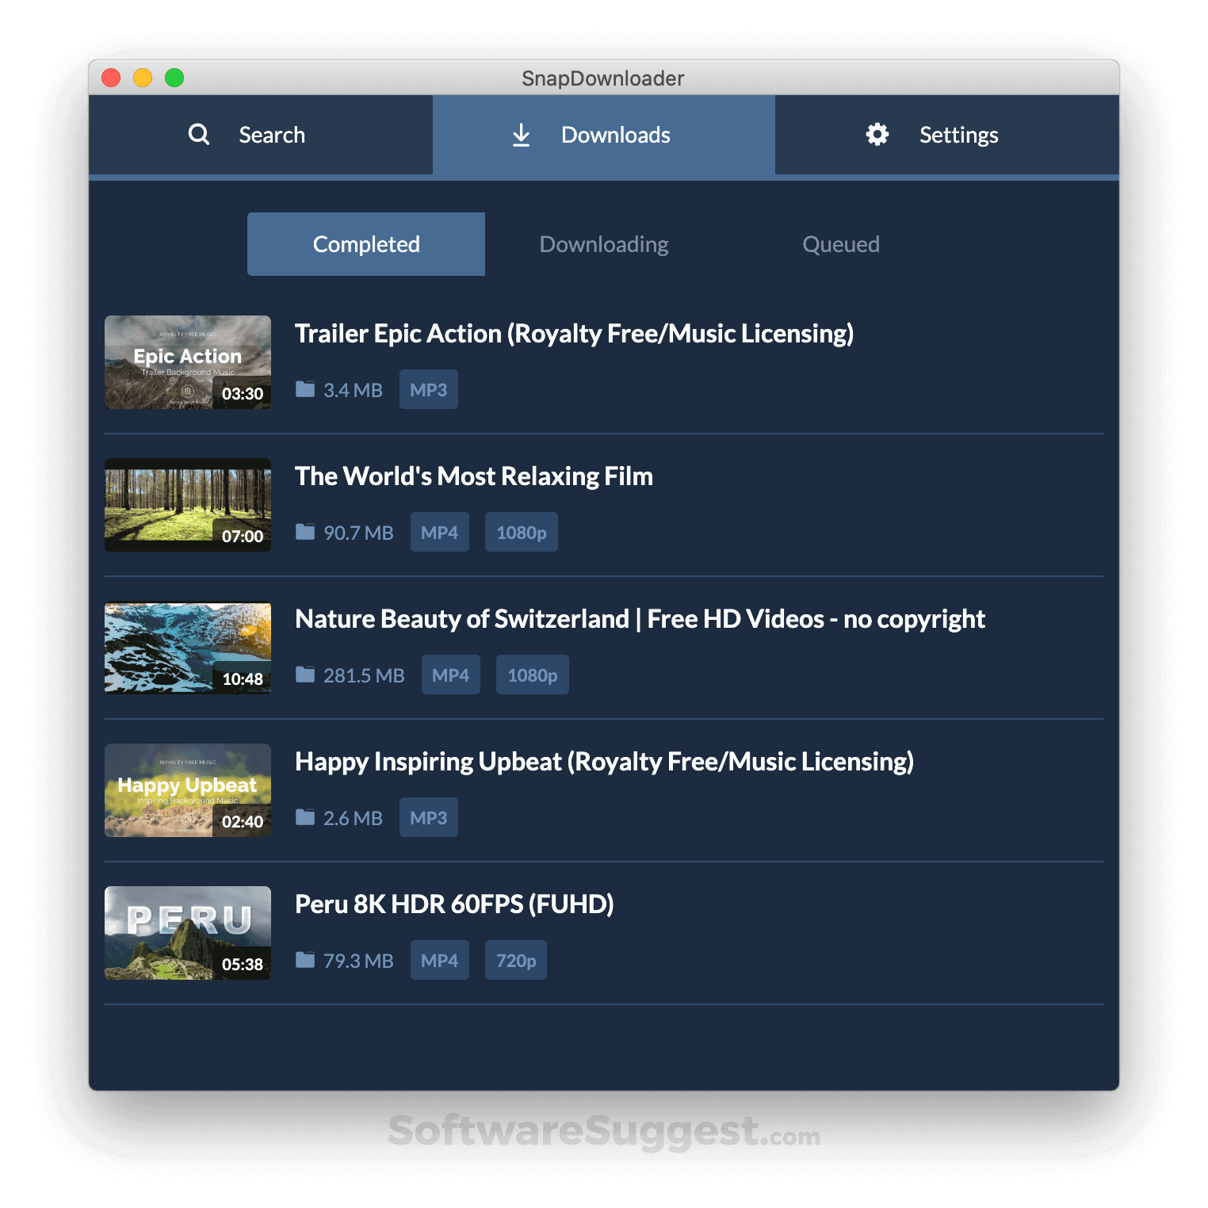The height and width of the screenshot is (1208, 1208).
Task: Click the Peru video thumbnail
Action: pos(187,933)
